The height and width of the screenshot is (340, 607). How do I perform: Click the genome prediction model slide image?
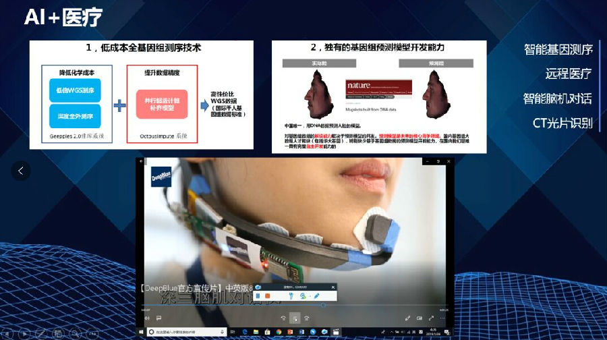click(x=379, y=97)
